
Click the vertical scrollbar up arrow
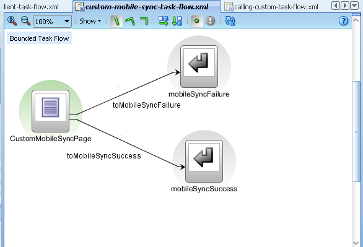[356, 20]
